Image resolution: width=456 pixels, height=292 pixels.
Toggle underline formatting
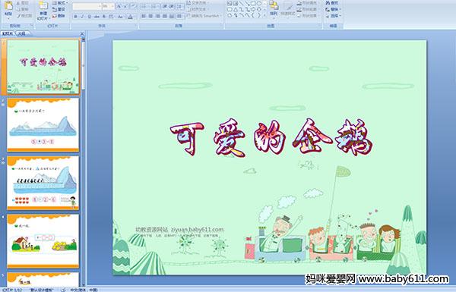90,17
